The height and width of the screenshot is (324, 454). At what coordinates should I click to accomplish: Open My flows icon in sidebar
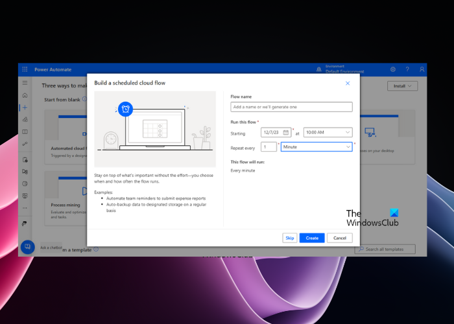click(25, 144)
